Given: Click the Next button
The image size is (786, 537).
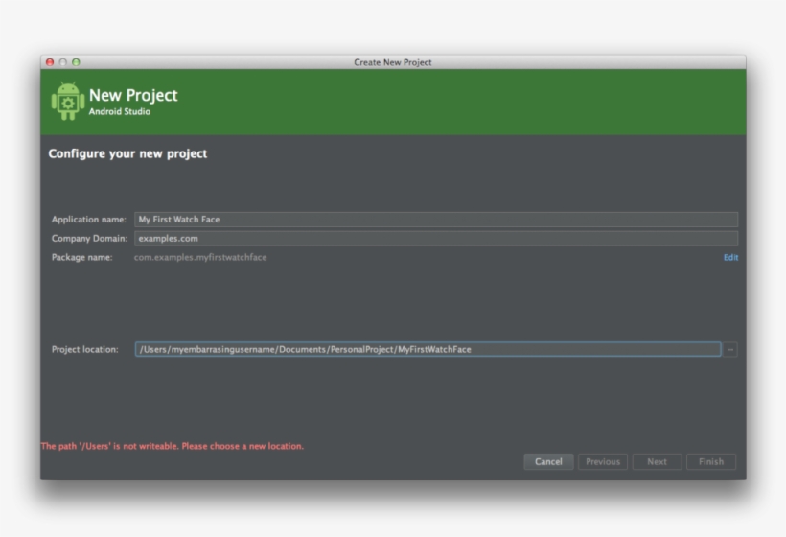Looking at the screenshot, I should pyautogui.click(x=657, y=462).
